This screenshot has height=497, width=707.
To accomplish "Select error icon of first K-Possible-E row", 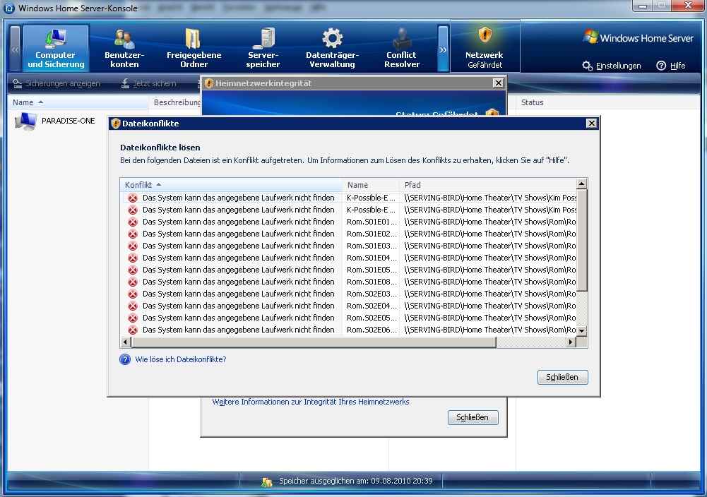I will [133, 198].
